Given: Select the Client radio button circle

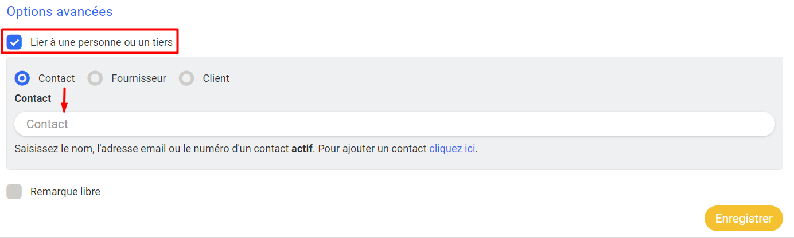Looking at the screenshot, I should [186, 78].
